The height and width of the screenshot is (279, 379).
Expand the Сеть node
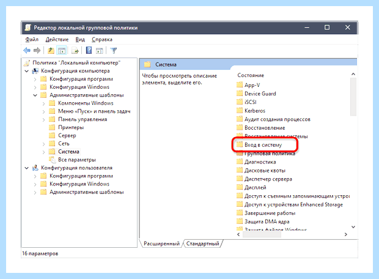click(x=44, y=144)
